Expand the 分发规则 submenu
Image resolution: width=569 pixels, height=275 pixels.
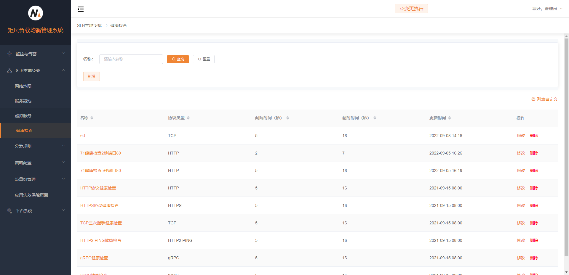pos(36,146)
